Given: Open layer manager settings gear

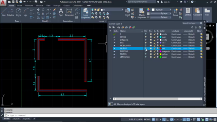Looking at the screenshot, I should [200, 27].
